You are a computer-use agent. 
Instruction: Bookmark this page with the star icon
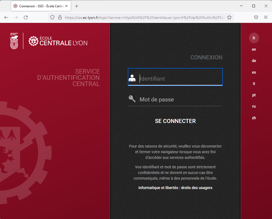point(229,17)
